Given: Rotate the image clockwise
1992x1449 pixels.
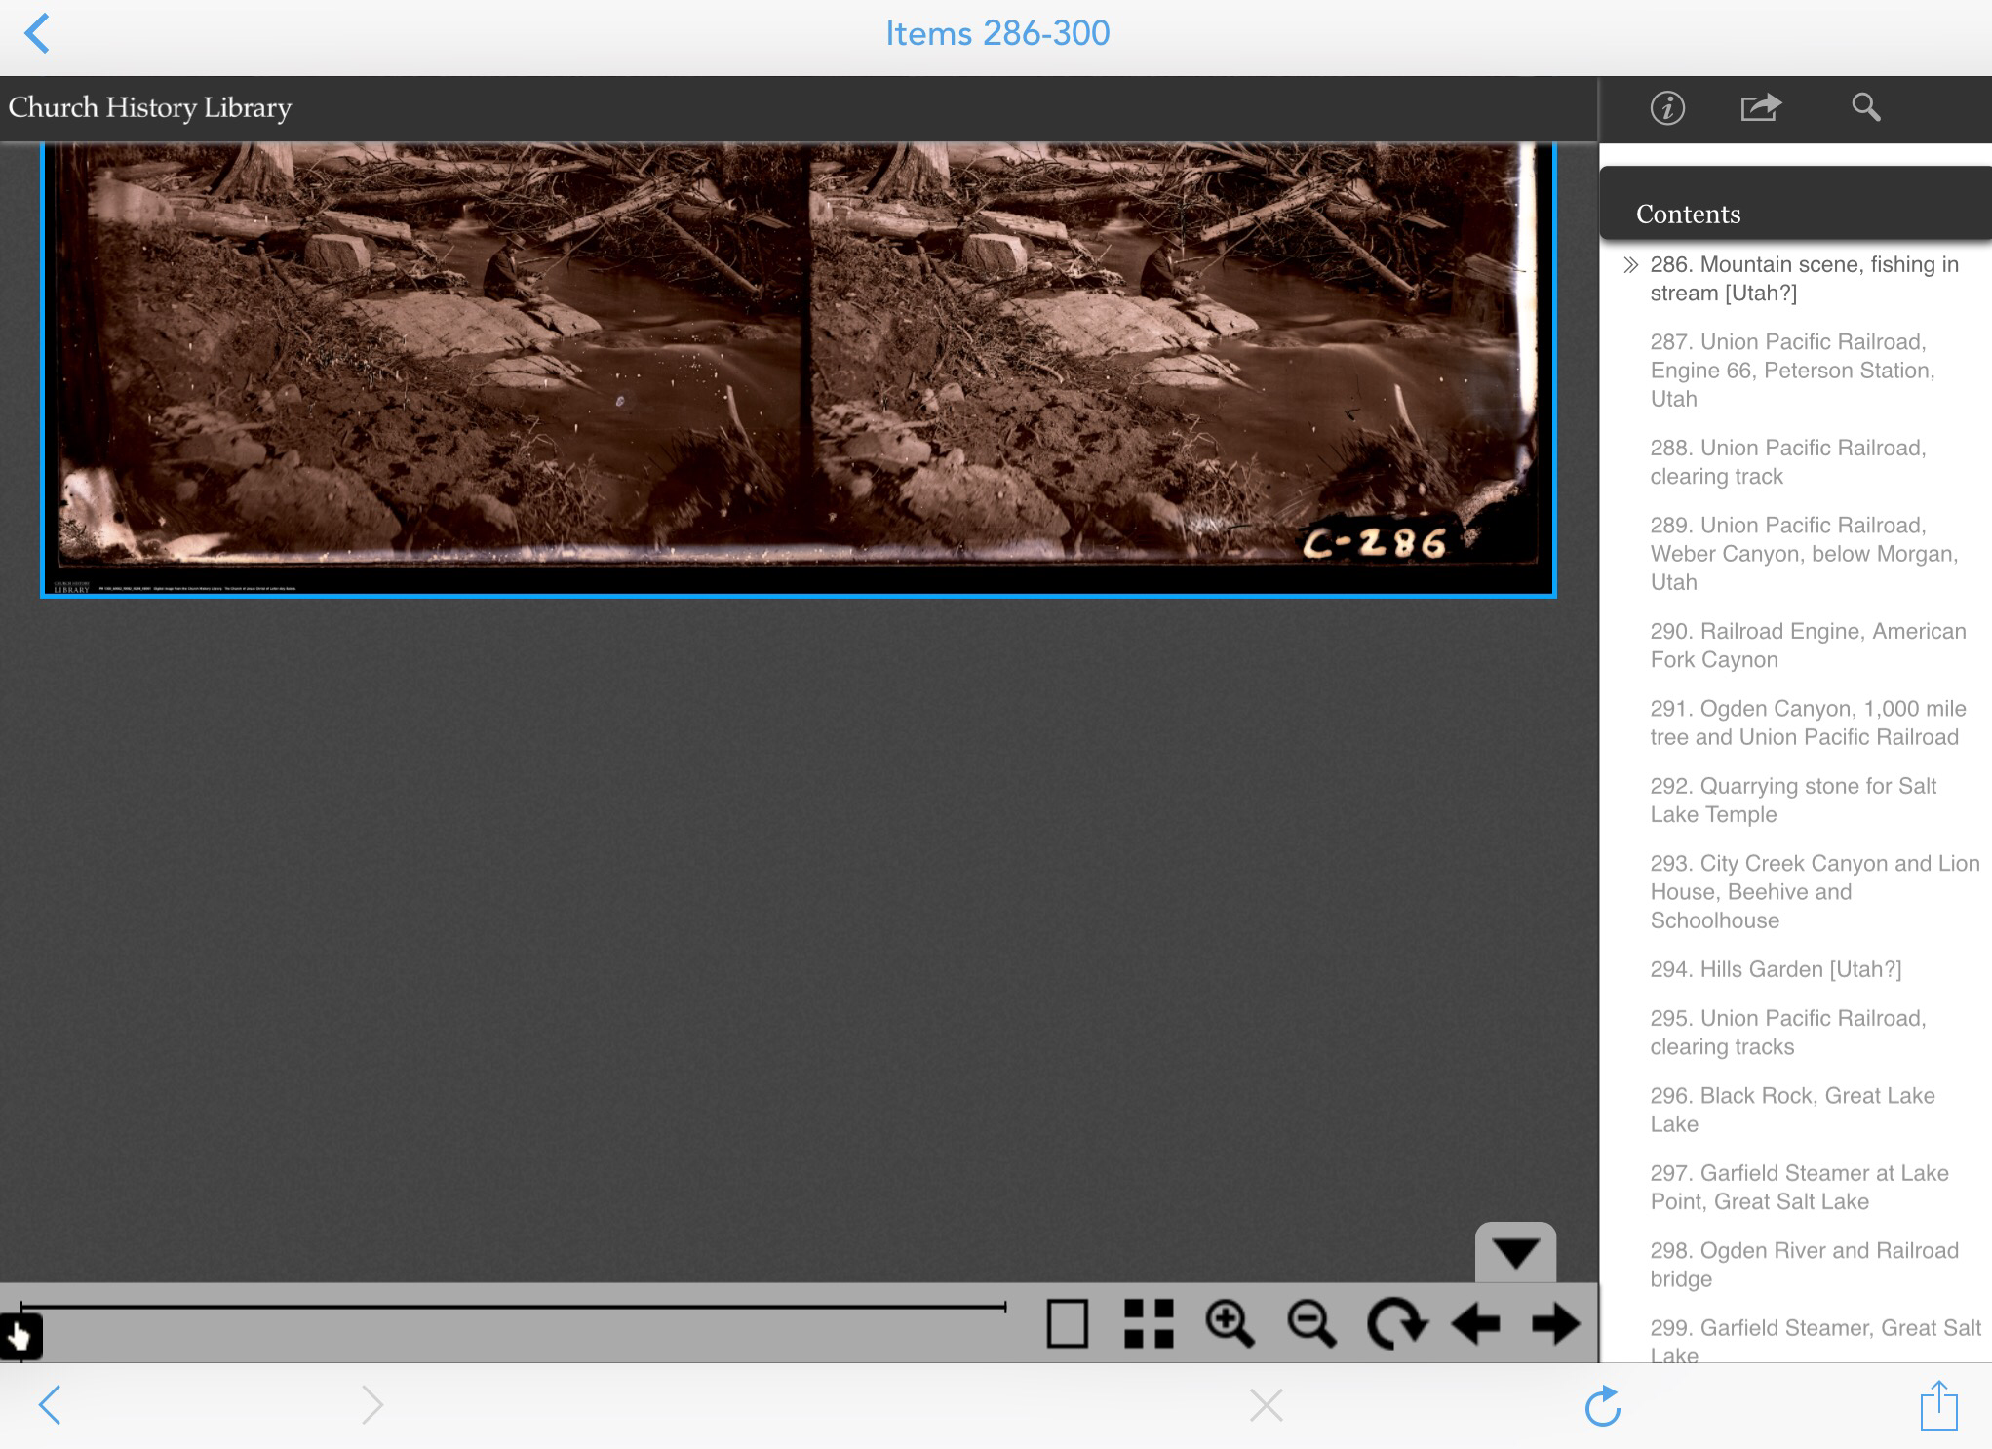Looking at the screenshot, I should click(x=1396, y=1324).
